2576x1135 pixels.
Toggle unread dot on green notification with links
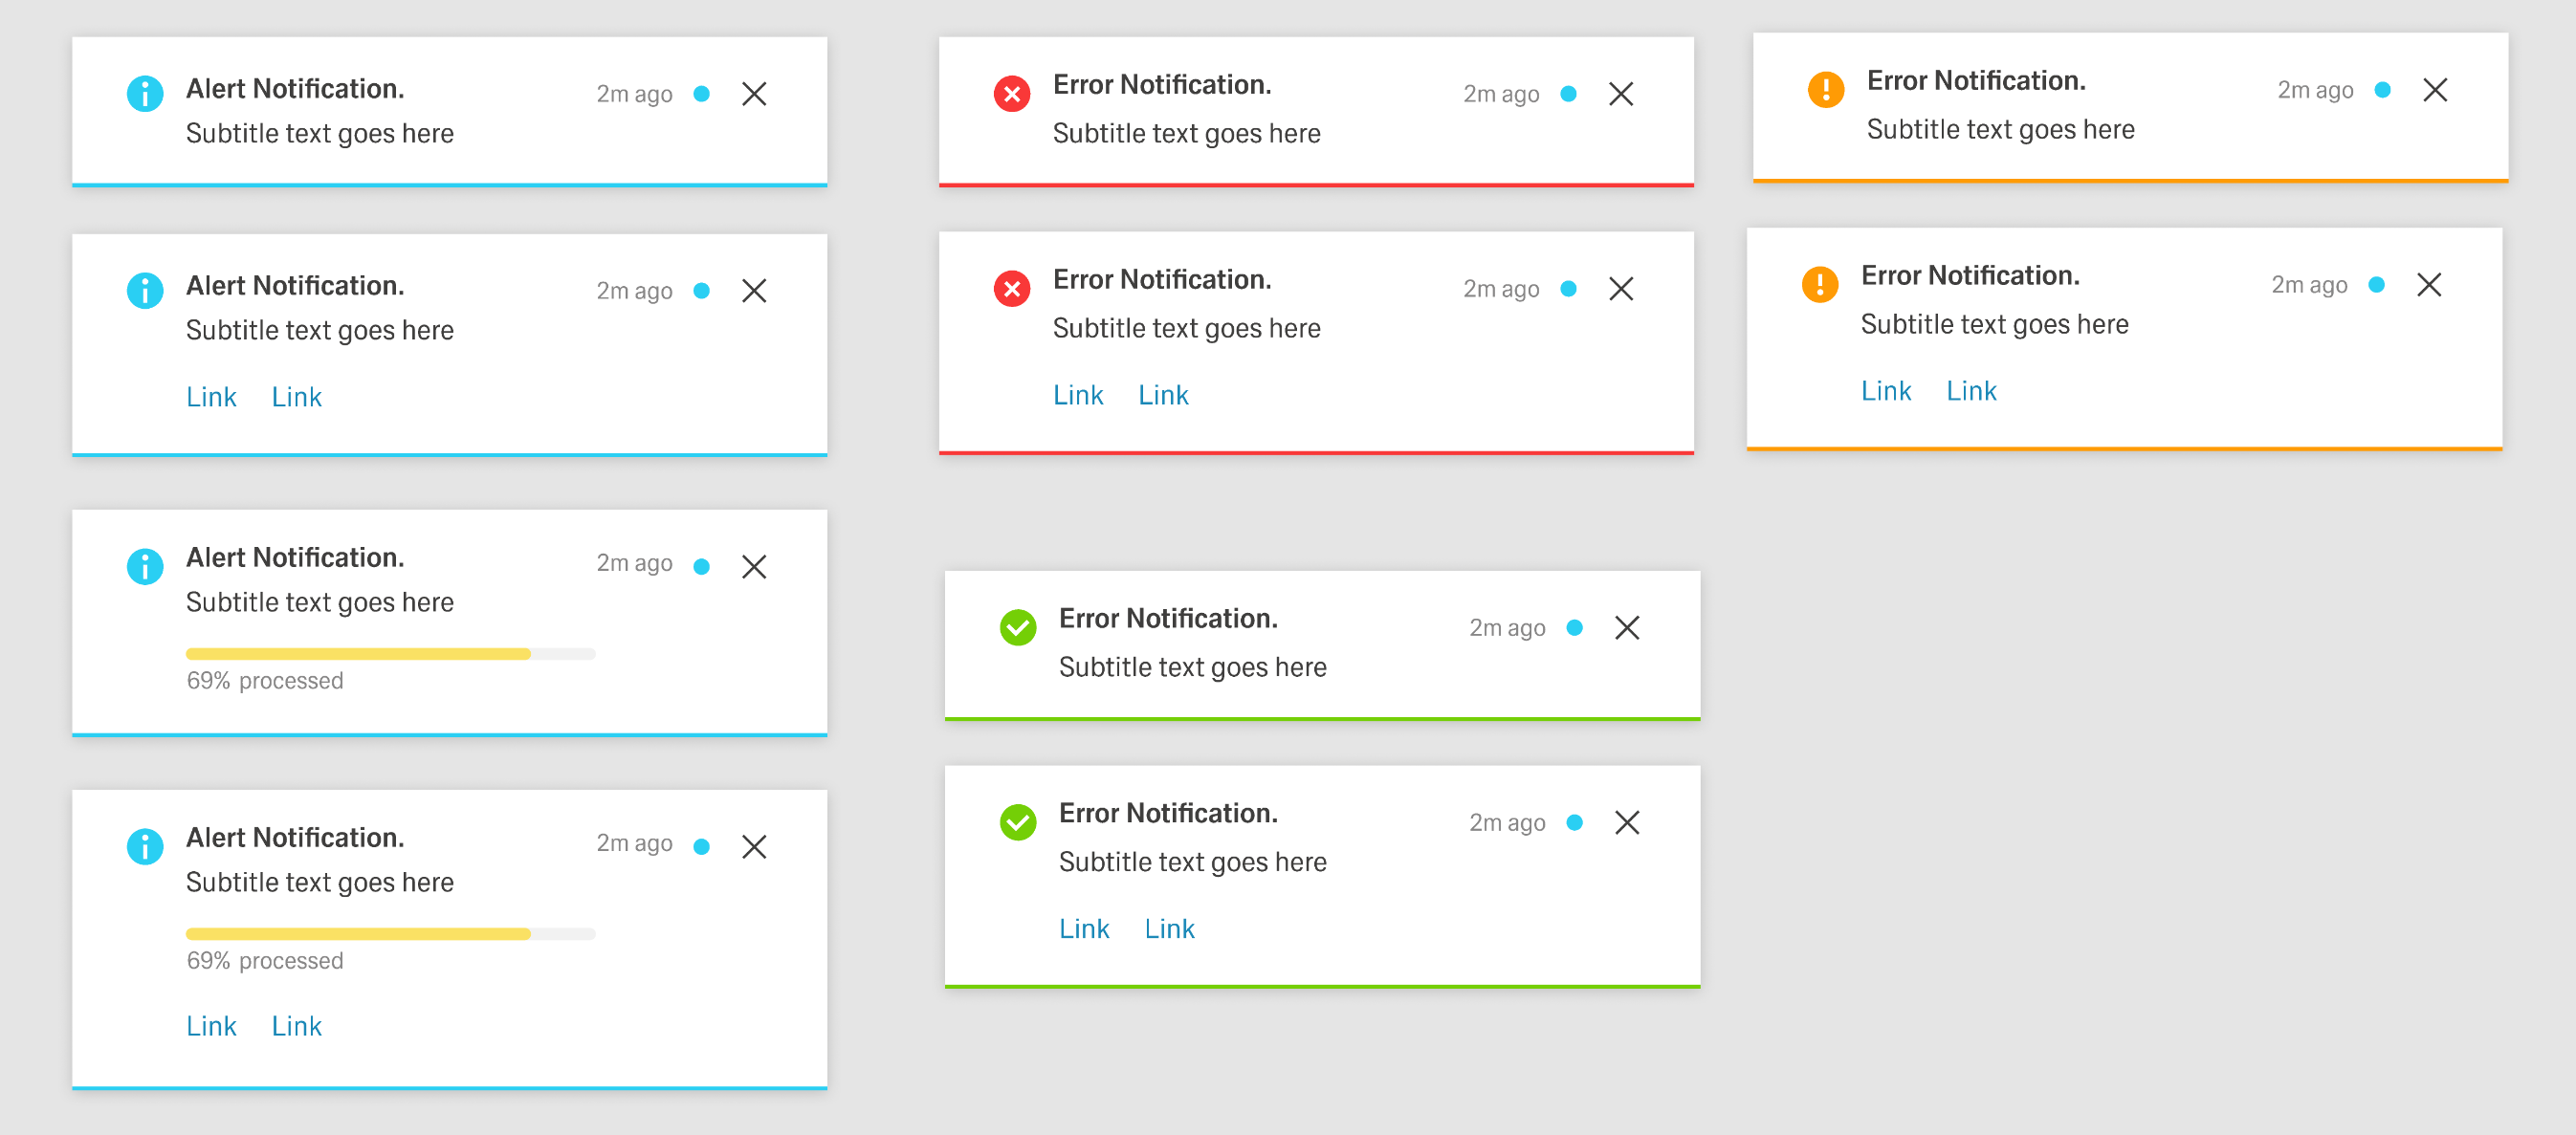tap(1574, 822)
